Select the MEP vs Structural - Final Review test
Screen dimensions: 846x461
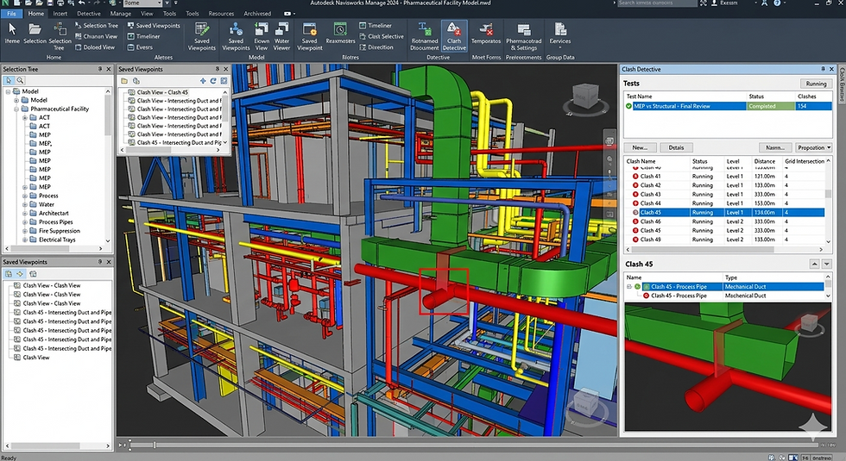click(x=729, y=106)
